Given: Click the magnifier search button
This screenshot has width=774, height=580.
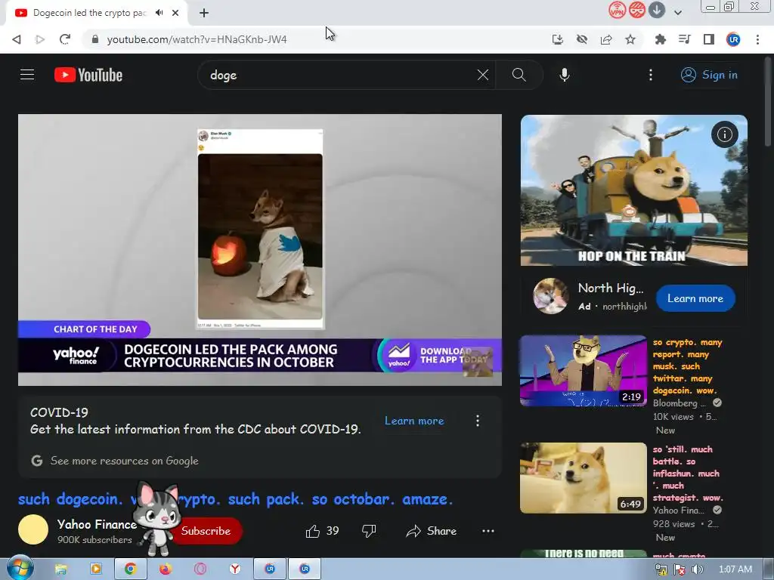Looking at the screenshot, I should 519,75.
